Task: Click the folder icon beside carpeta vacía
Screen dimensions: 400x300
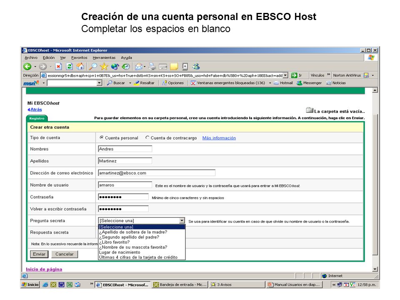Action: click(x=310, y=110)
